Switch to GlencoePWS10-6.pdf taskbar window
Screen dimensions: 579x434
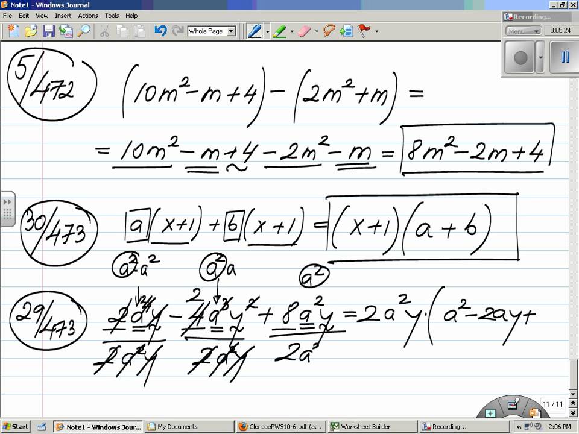point(281,427)
